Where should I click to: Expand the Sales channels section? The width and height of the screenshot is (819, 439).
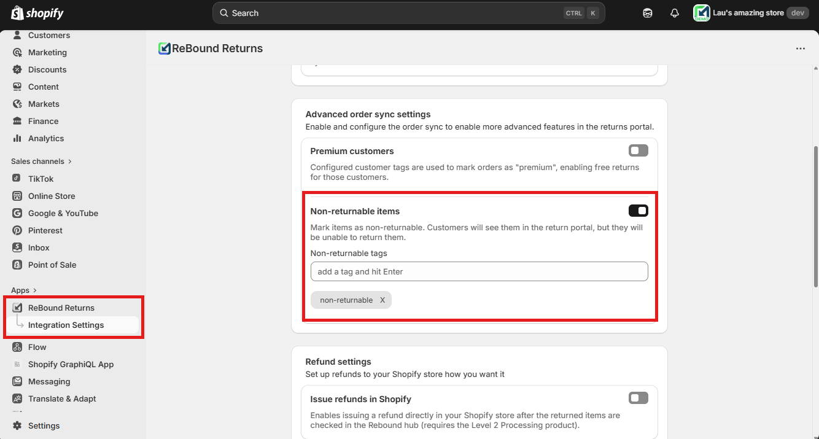coord(41,161)
